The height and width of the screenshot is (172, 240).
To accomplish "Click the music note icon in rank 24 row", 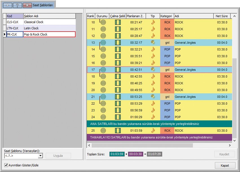I will coord(153,117).
